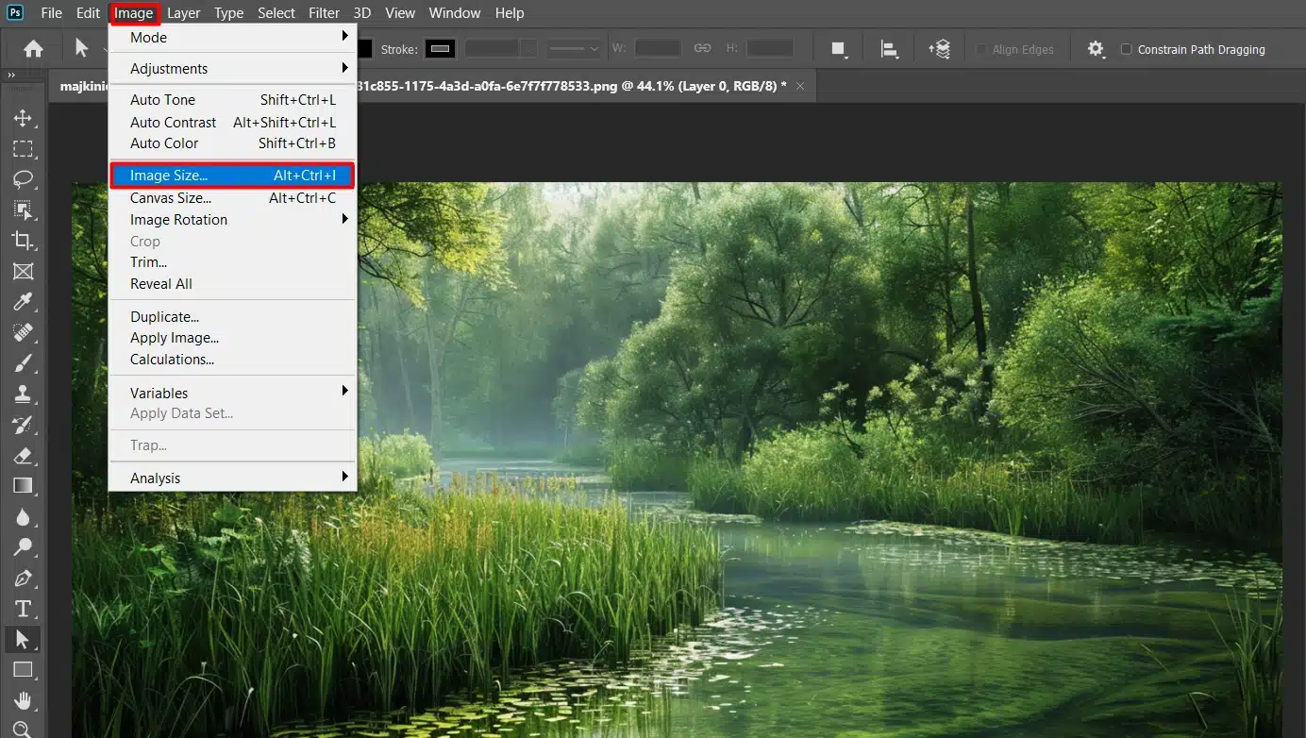Screen dimensions: 1306x738
Task: Expand the collapsed toolbar double arrows
Action: coord(11,75)
